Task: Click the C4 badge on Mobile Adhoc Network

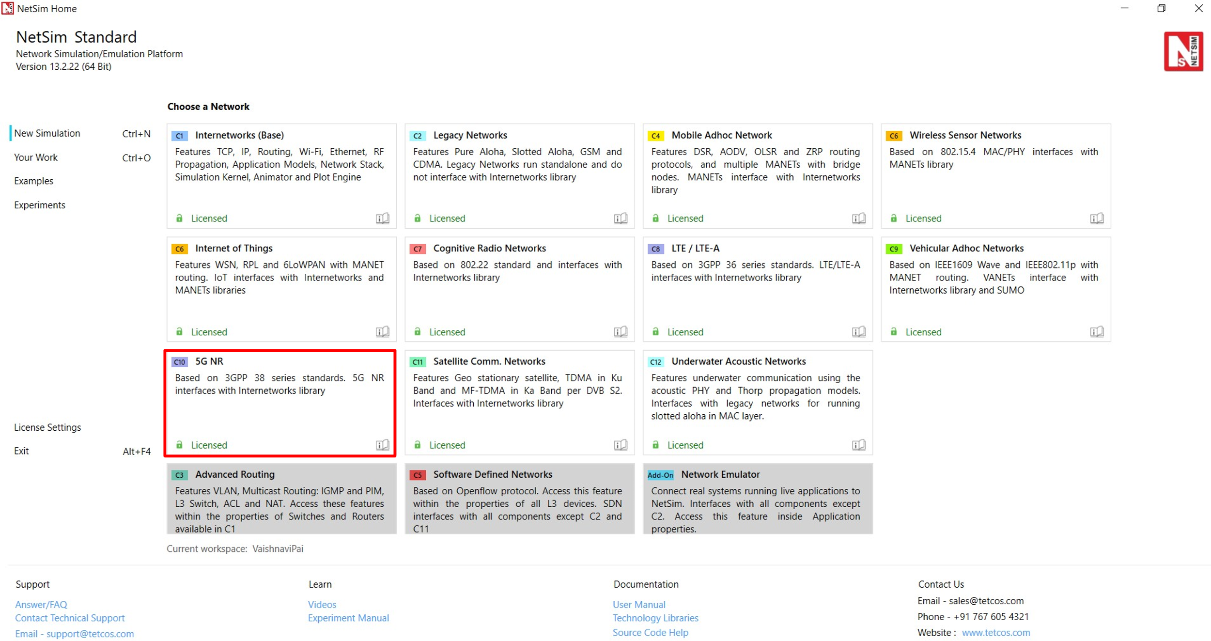Action: [x=655, y=136]
